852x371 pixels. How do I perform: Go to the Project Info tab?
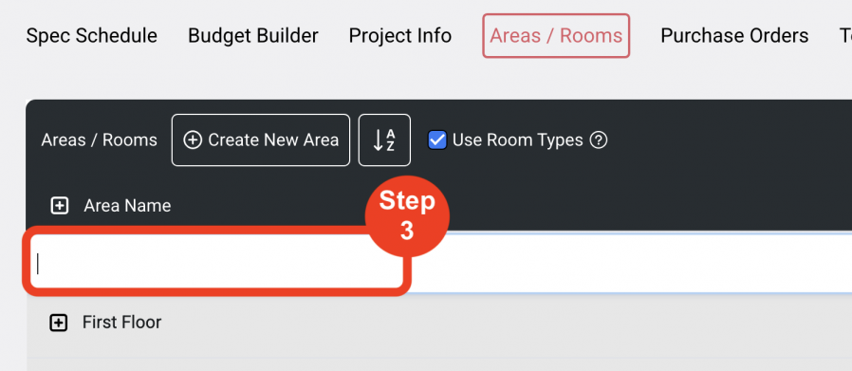coord(400,36)
